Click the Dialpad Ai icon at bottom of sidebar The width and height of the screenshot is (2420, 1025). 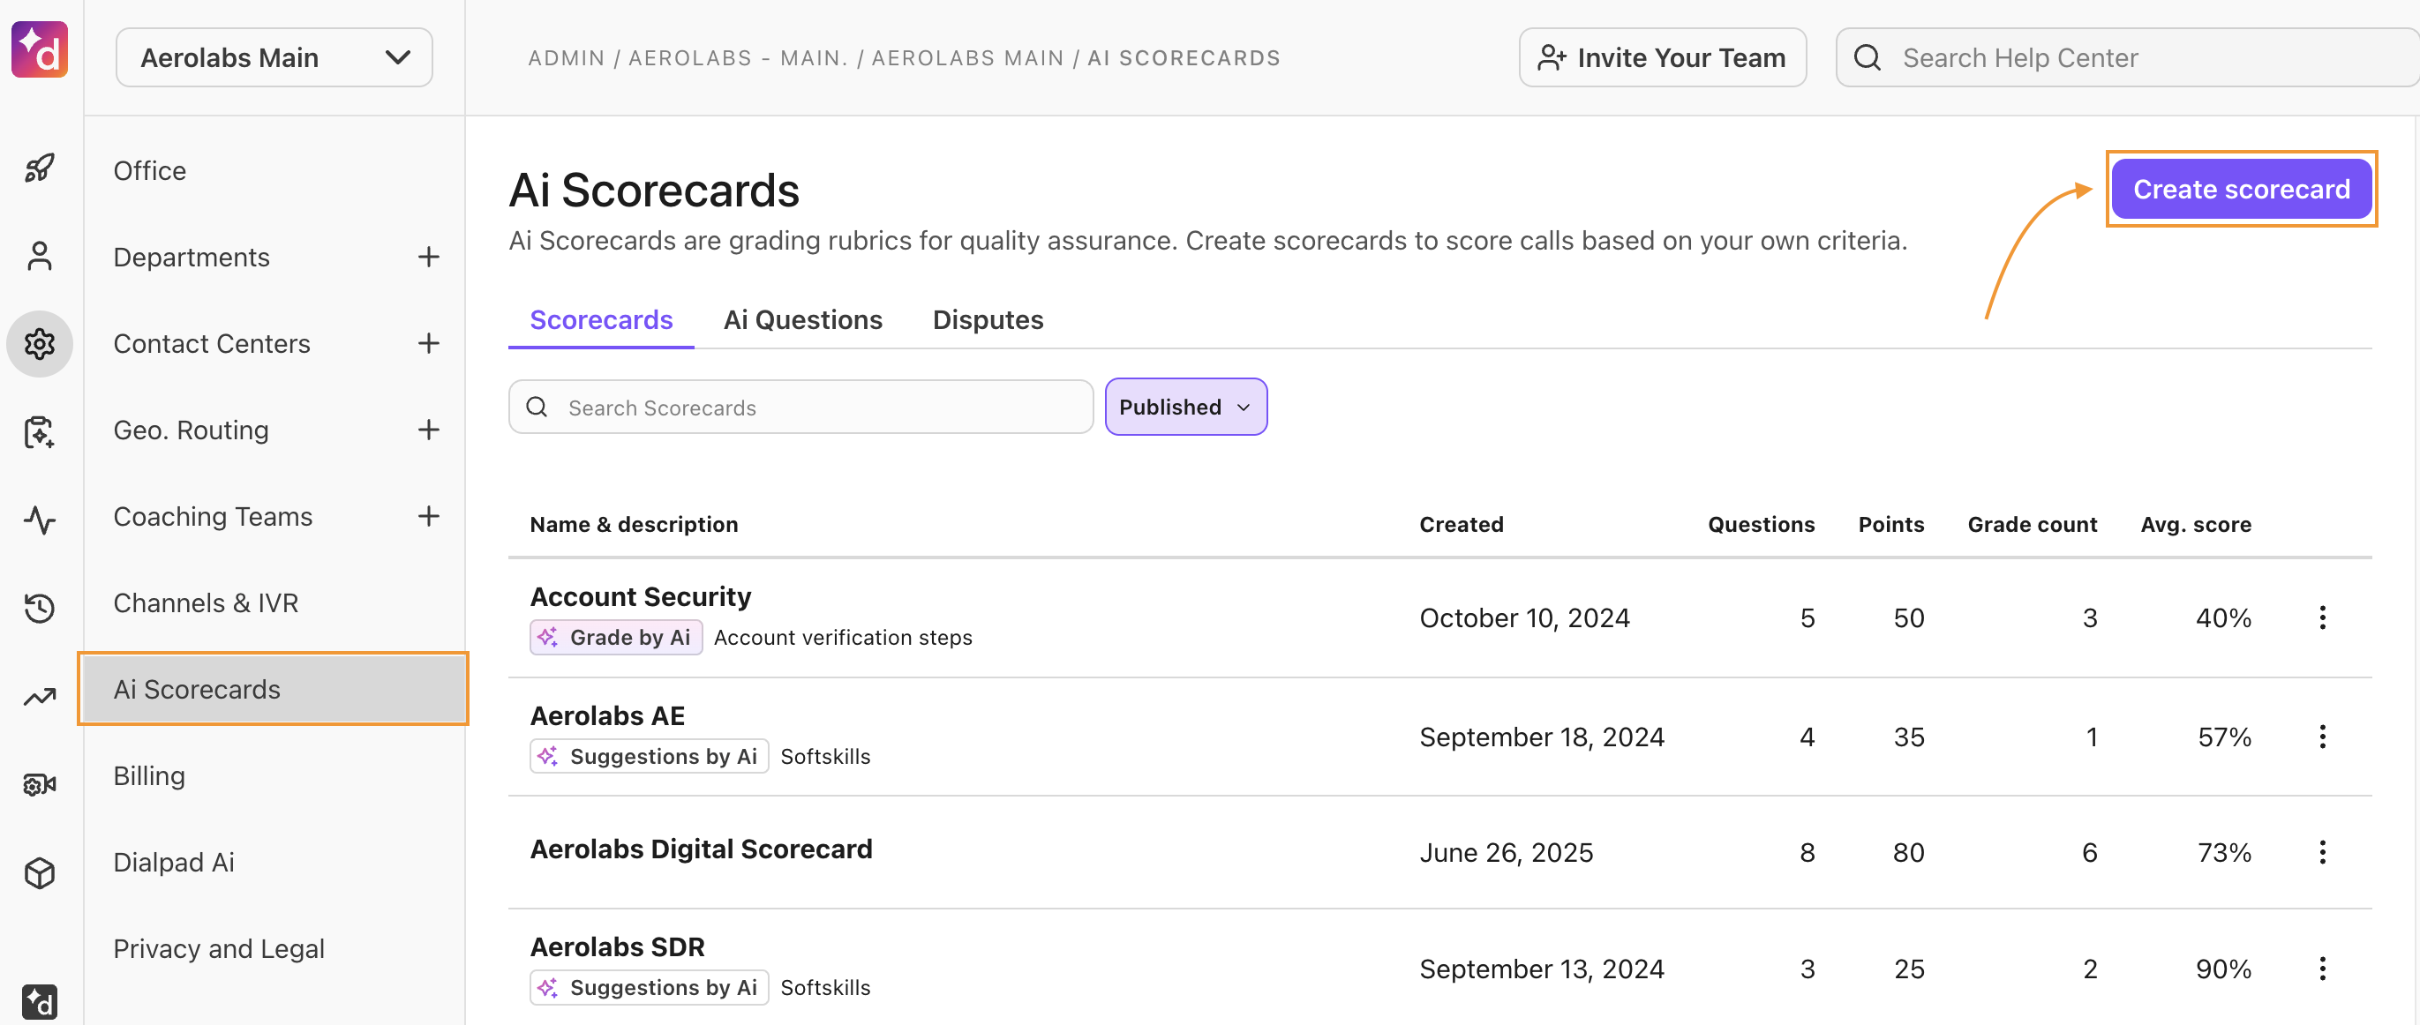40,1002
